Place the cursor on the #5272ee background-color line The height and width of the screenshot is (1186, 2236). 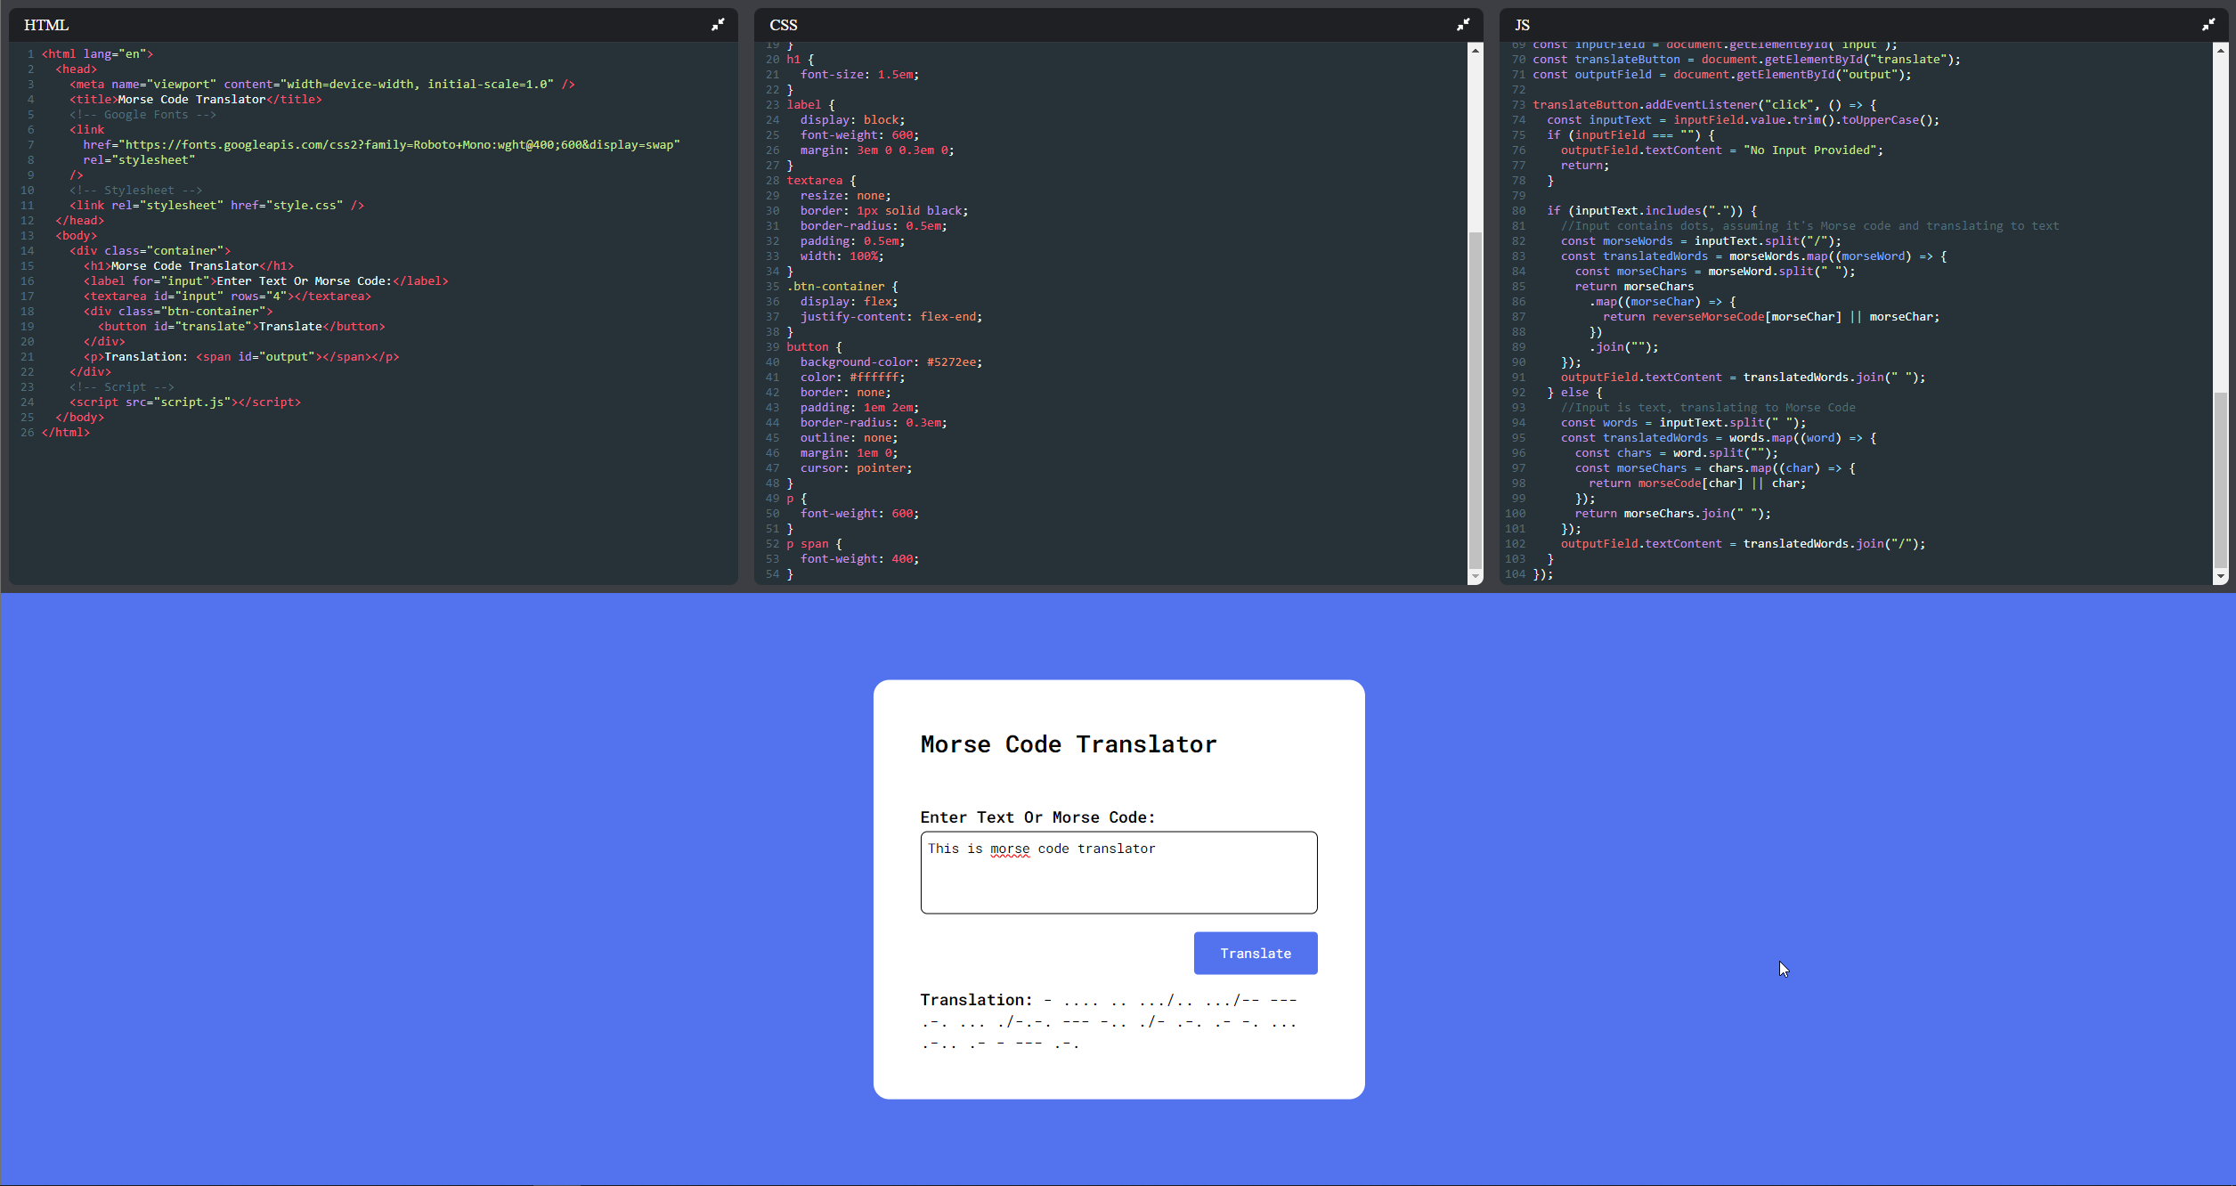(890, 362)
